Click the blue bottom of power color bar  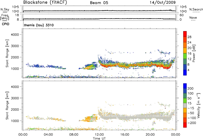click(x=185, y=73)
